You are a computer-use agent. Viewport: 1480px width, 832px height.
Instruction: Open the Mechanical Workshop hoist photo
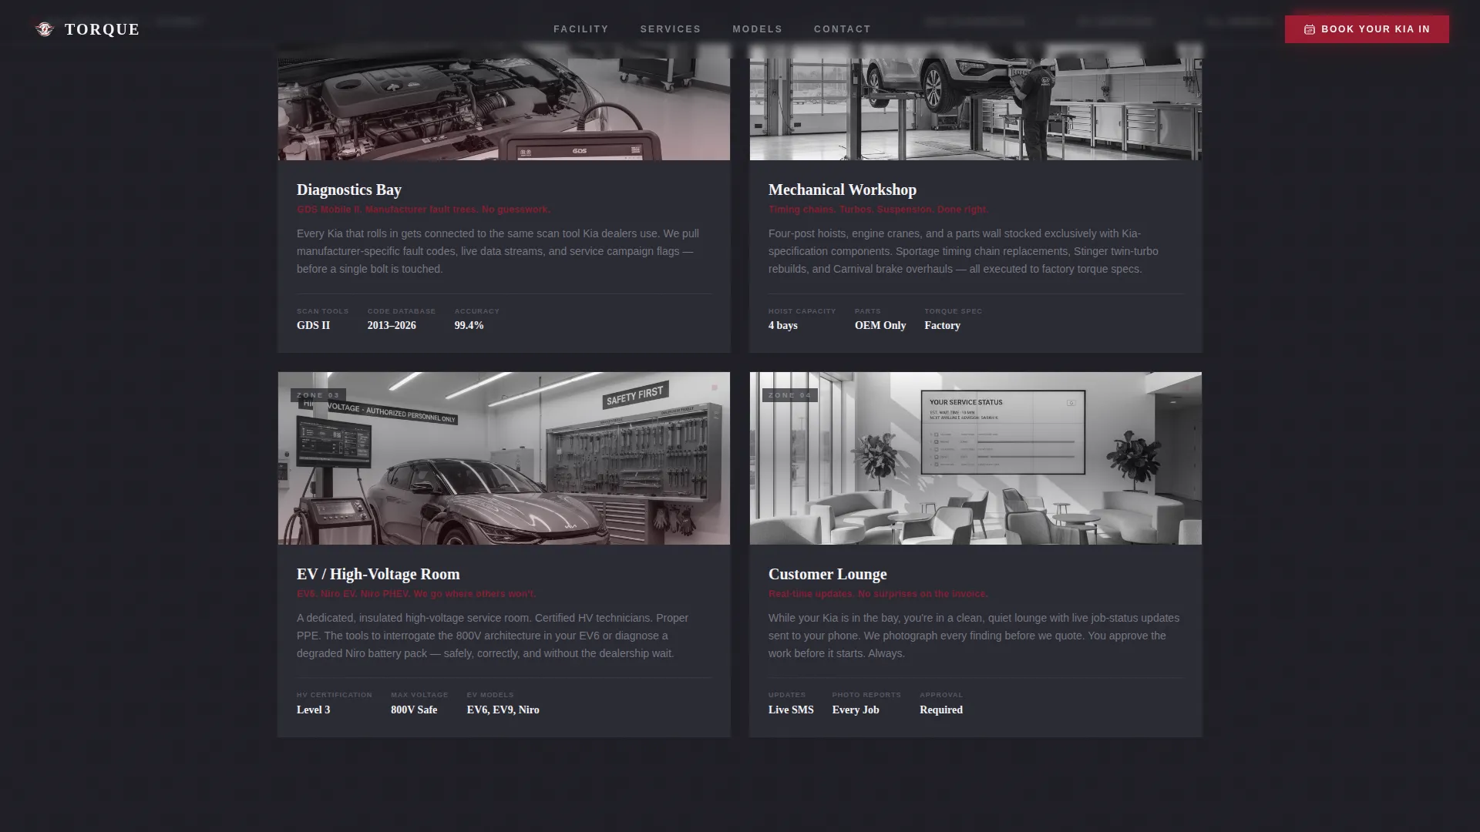tap(976, 102)
